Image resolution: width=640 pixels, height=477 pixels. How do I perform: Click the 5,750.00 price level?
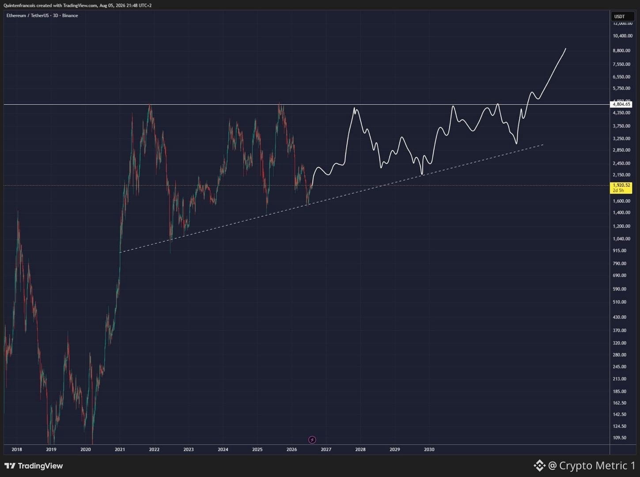point(621,88)
